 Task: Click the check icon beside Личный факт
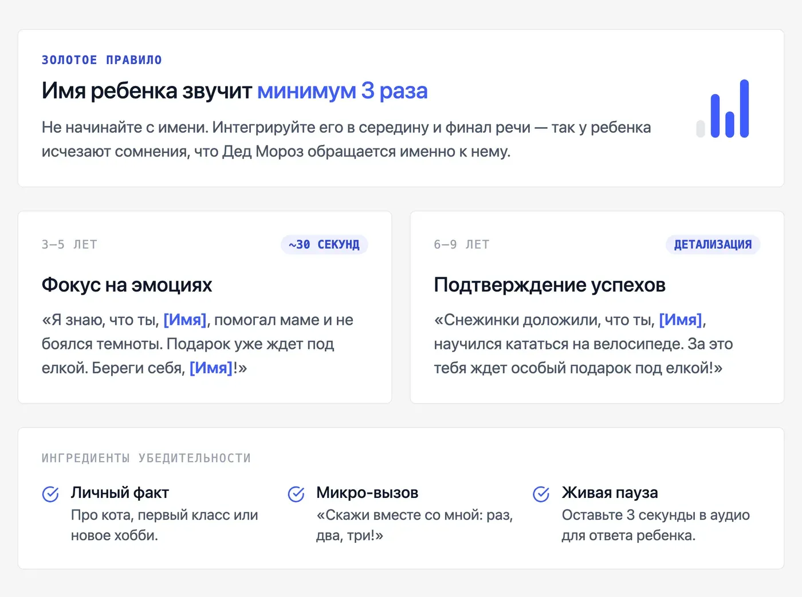[x=50, y=494]
